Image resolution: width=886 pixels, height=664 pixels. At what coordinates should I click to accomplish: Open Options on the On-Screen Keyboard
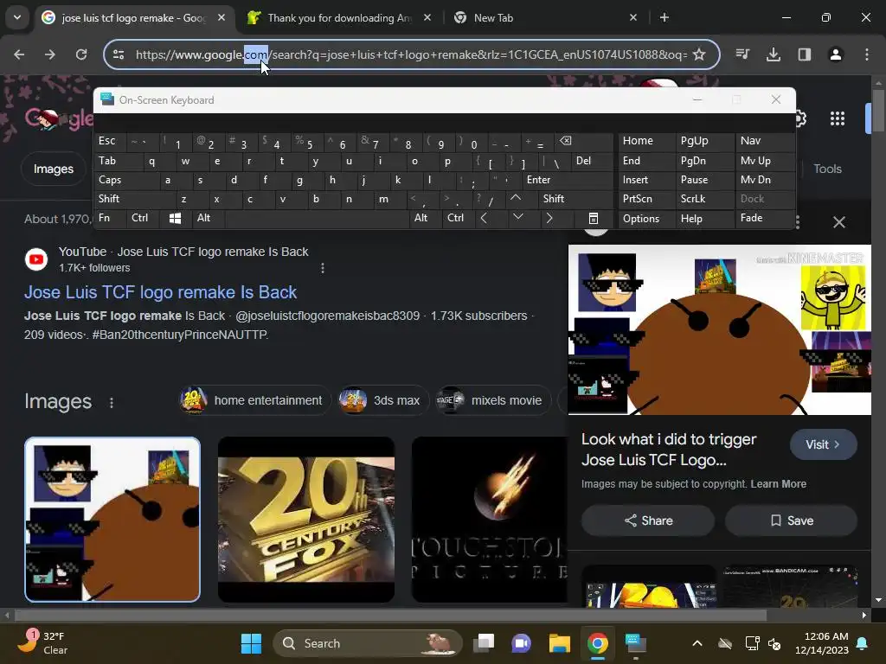[645, 219]
